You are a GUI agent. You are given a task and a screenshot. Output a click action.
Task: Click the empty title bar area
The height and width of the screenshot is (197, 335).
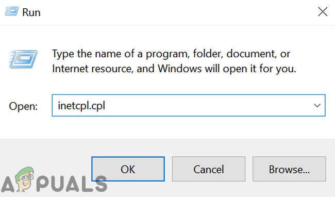177,12
